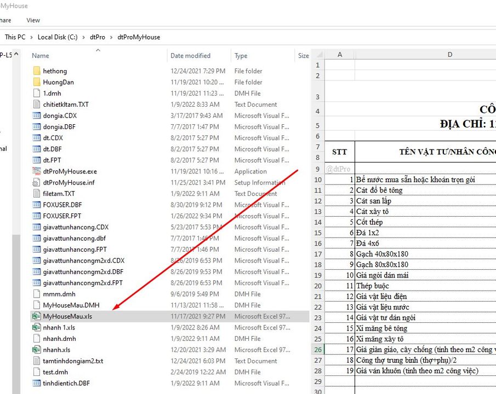Click the dtProMyHouse.inf setup file icon
This screenshot has width=496, height=394.
point(37,182)
